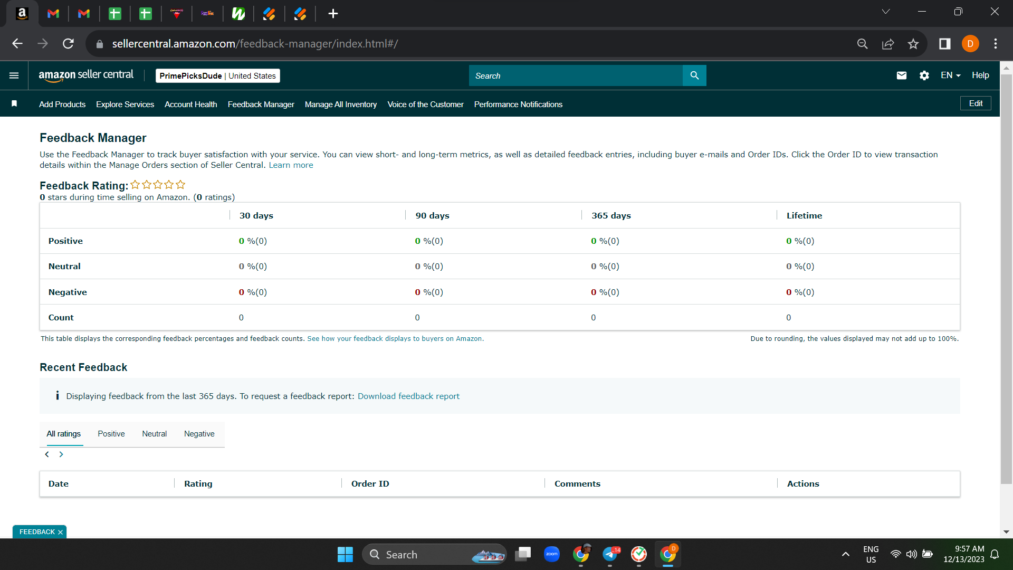The image size is (1013, 570).
Task: Click the page vertical scrollbar
Action: click(x=1006, y=279)
